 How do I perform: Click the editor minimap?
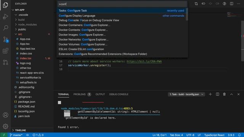tap(234, 14)
